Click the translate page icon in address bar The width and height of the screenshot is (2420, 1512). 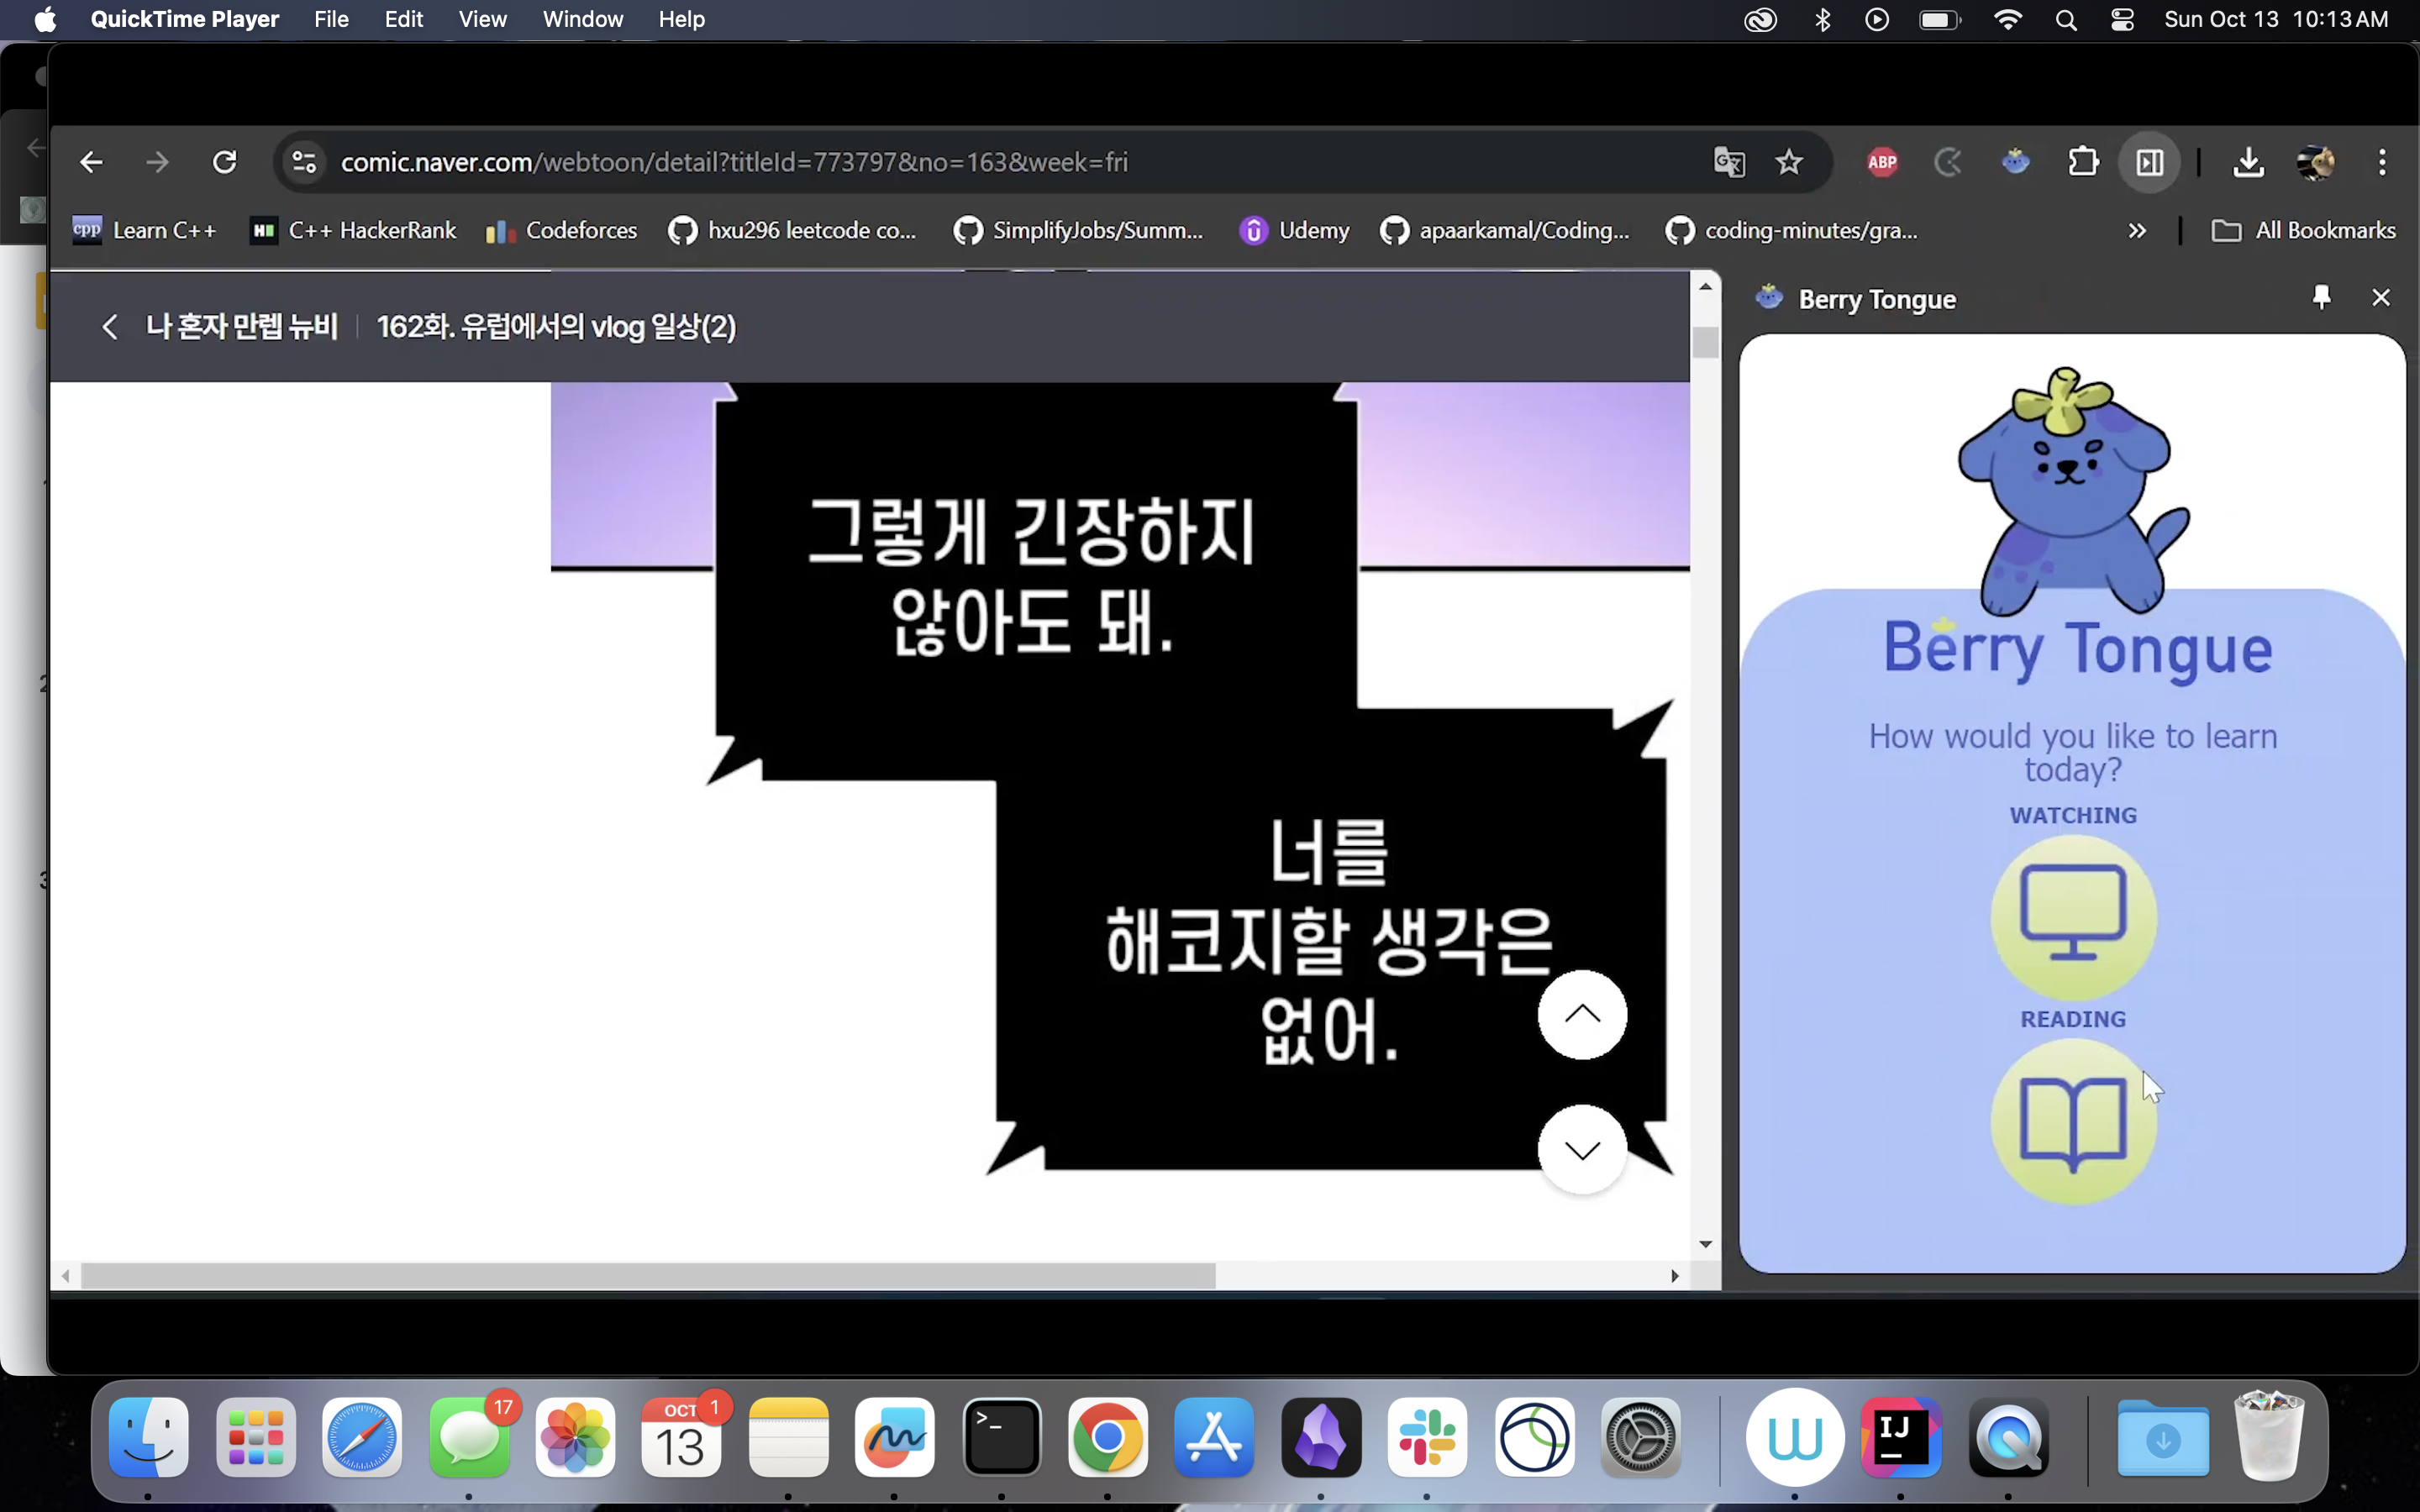1729,162
